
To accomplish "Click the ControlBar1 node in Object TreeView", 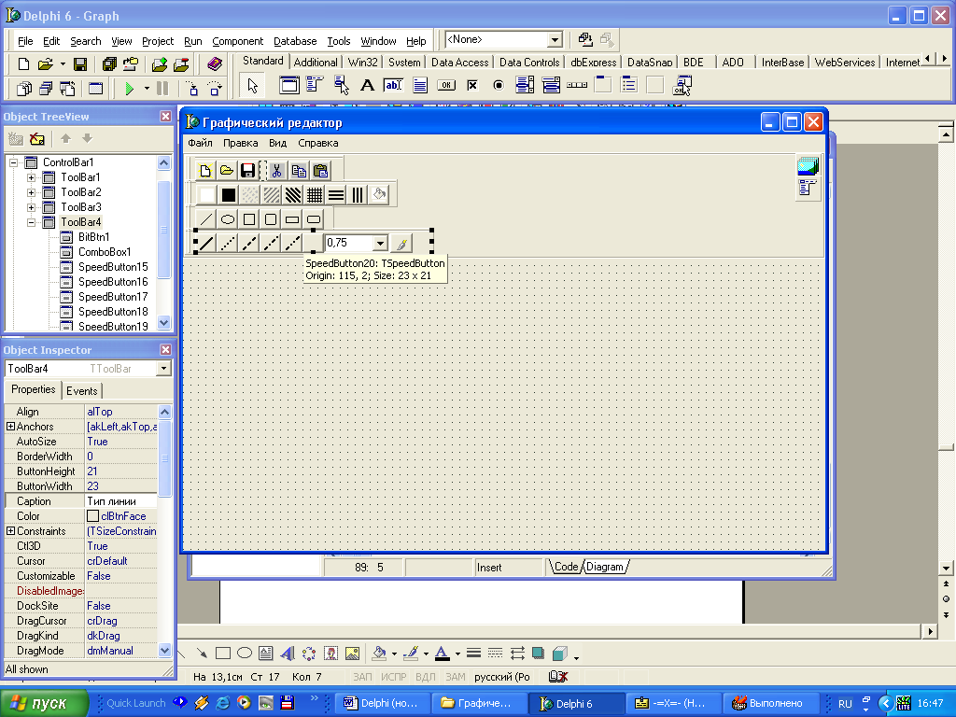I will (67, 162).
